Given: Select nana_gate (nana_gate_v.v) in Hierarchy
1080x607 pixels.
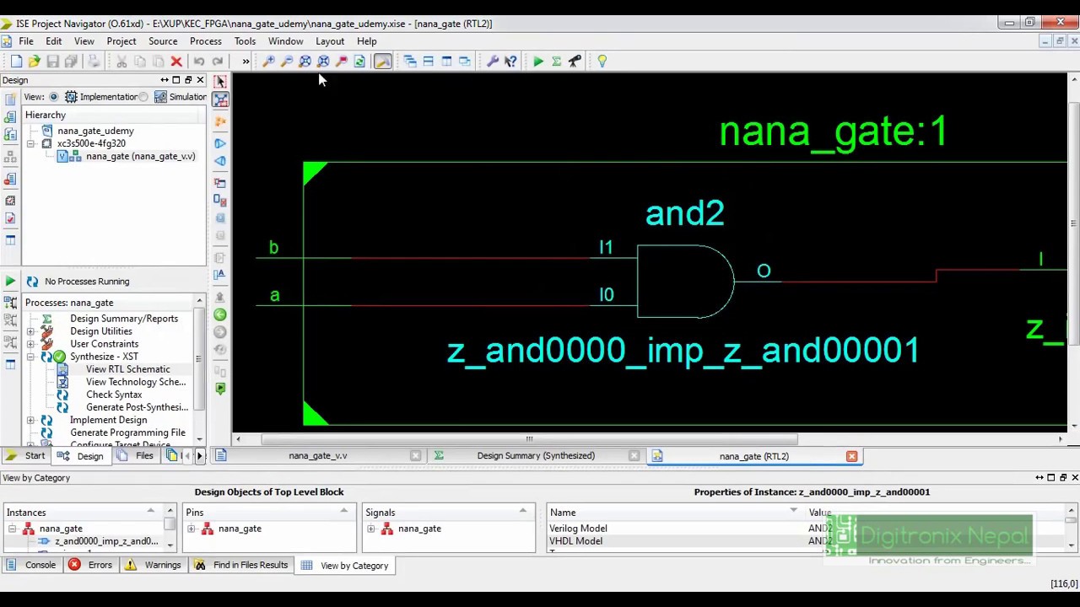Looking at the screenshot, I should click(x=140, y=156).
